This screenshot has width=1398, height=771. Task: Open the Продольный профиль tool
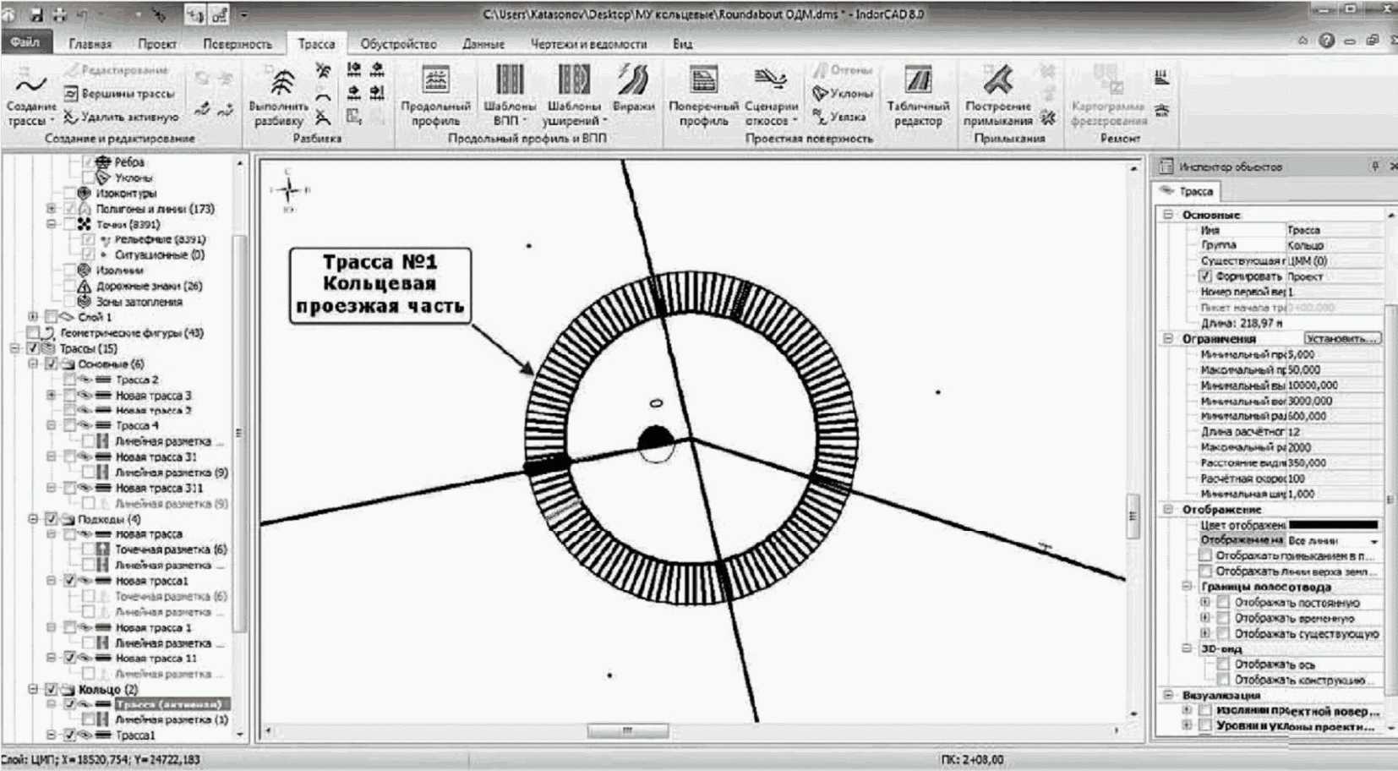tap(435, 83)
